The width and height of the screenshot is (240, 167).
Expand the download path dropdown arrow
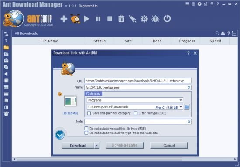[181, 107]
